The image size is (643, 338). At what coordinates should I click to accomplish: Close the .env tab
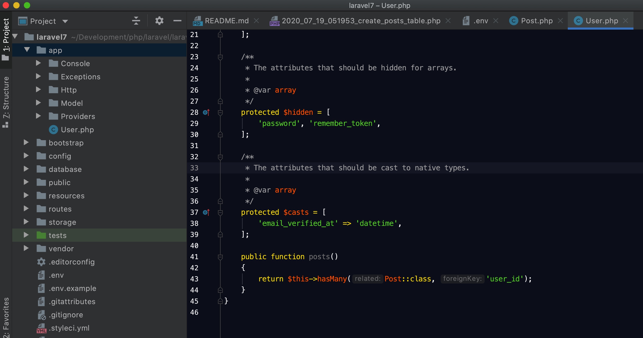click(x=496, y=21)
